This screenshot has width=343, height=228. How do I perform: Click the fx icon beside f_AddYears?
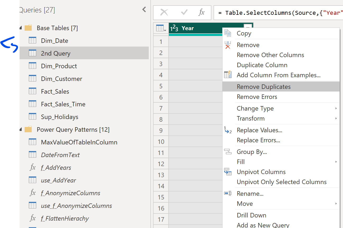click(33, 167)
